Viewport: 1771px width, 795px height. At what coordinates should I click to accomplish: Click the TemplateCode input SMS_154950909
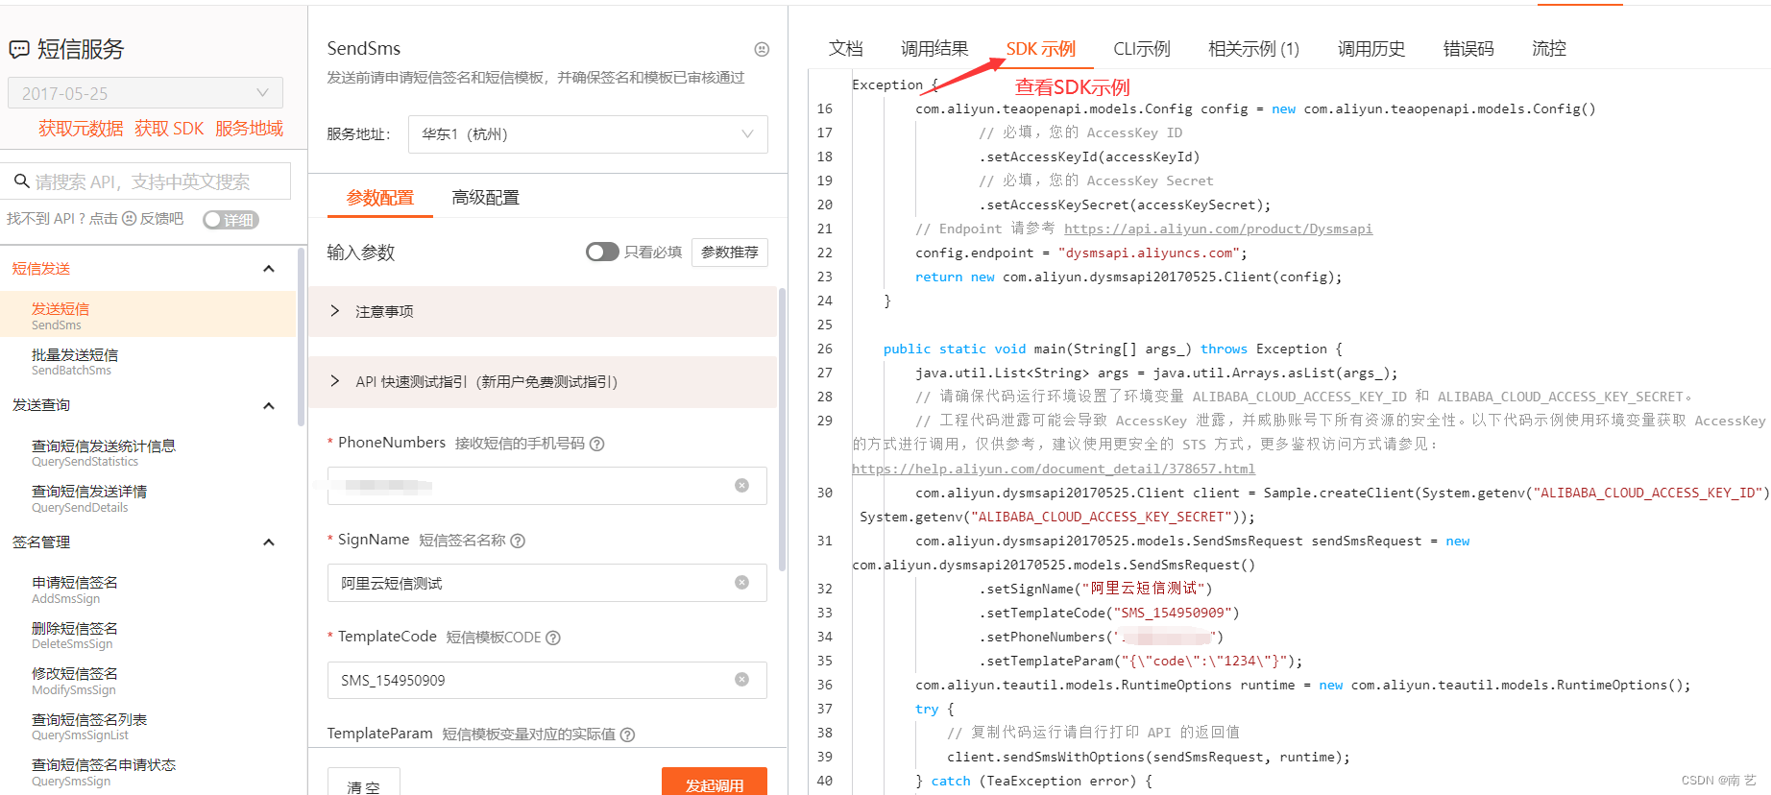547,680
